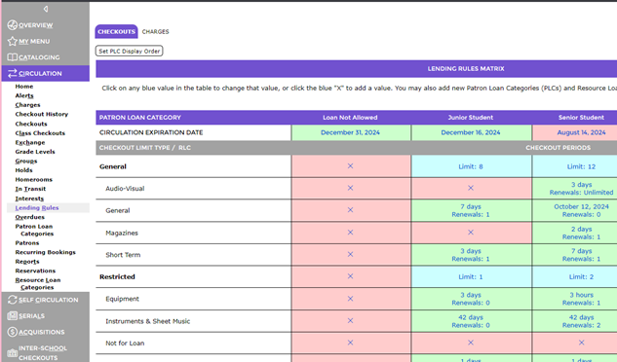617x362 pixels.
Task: Change Junior Student General Limit: 8
Action: tap(471, 166)
